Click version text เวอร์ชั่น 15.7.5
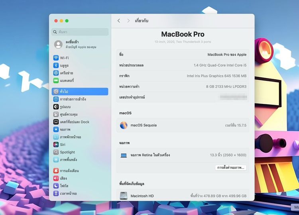This screenshot has width=299, height=215. click(x=236, y=125)
